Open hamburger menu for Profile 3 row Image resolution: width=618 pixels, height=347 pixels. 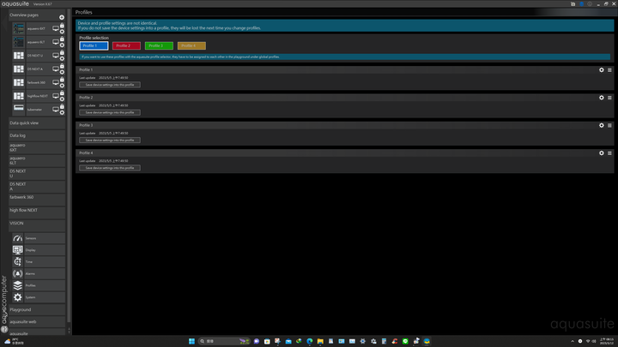(609, 125)
